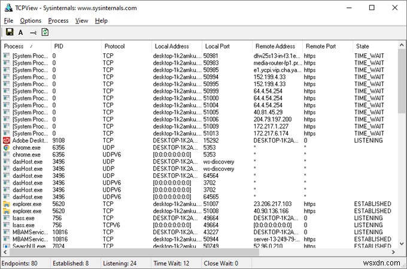Click the MBAMService icon on port 43227 row

click(x=7, y=232)
